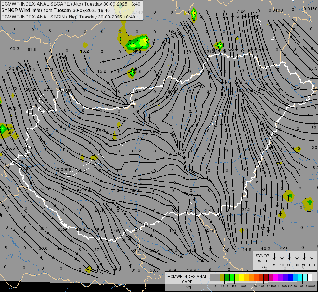The image size is (318, 292).
Task: Click the map value '14.6'
Action: pyautogui.click(x=62, y=249)
